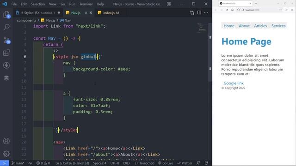This screenshot has height=166, width=296.
Task: Open notifications bell in the status bar
Action: pos(206,163)
